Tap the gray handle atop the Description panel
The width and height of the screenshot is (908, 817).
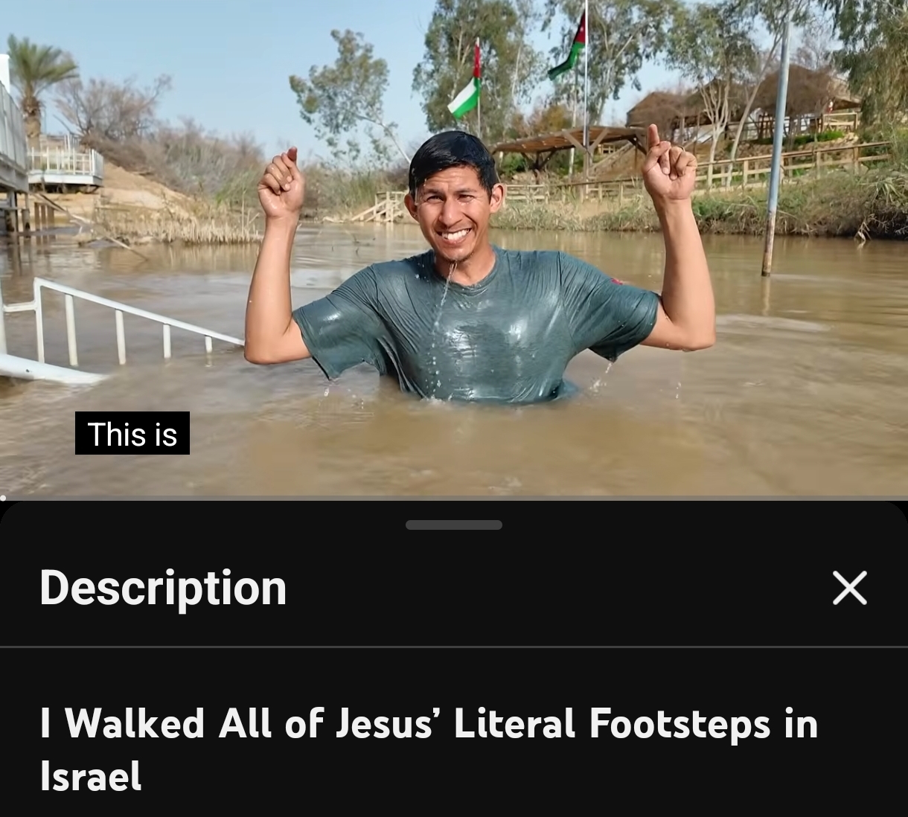454,525
